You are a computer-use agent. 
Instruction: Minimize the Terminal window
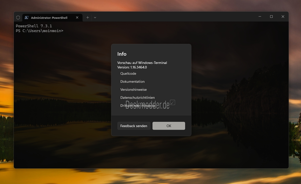point(260,17)
